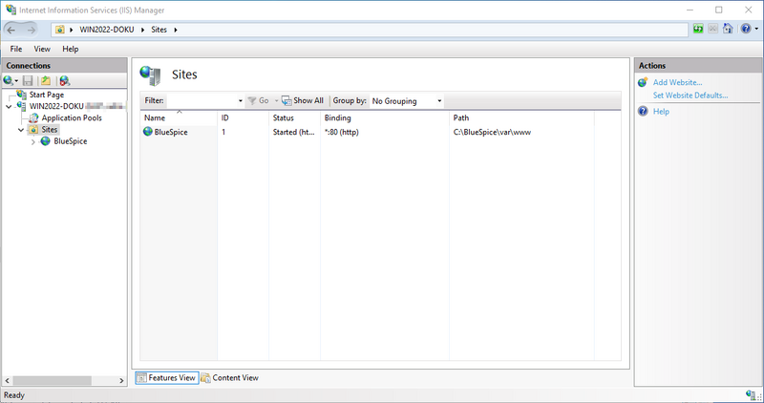
Task: Click the Delete Connection icon in Connections toolbar
Action: pos(64,81)
